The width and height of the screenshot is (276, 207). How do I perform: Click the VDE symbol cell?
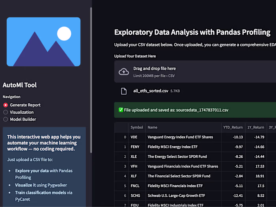click(137, 137)
